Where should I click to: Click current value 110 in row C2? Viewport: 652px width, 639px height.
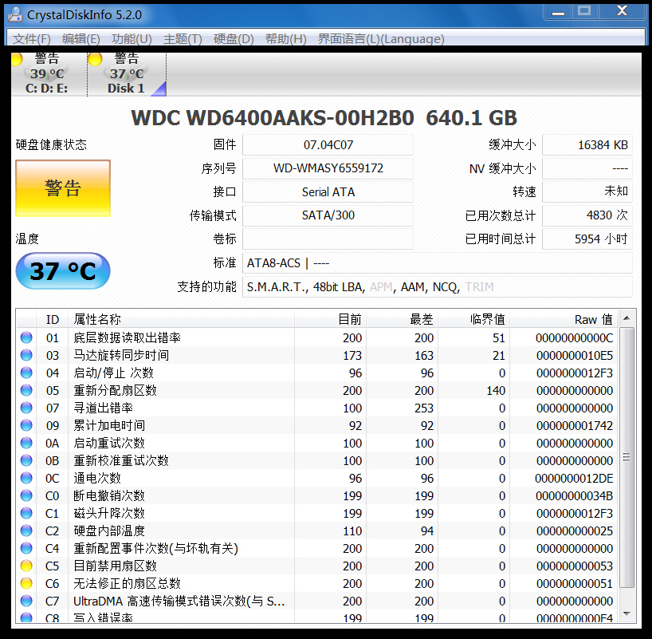tap(352, 531)
